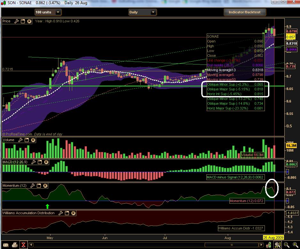Click the candlestick chart style icon

tap(268, 245)
